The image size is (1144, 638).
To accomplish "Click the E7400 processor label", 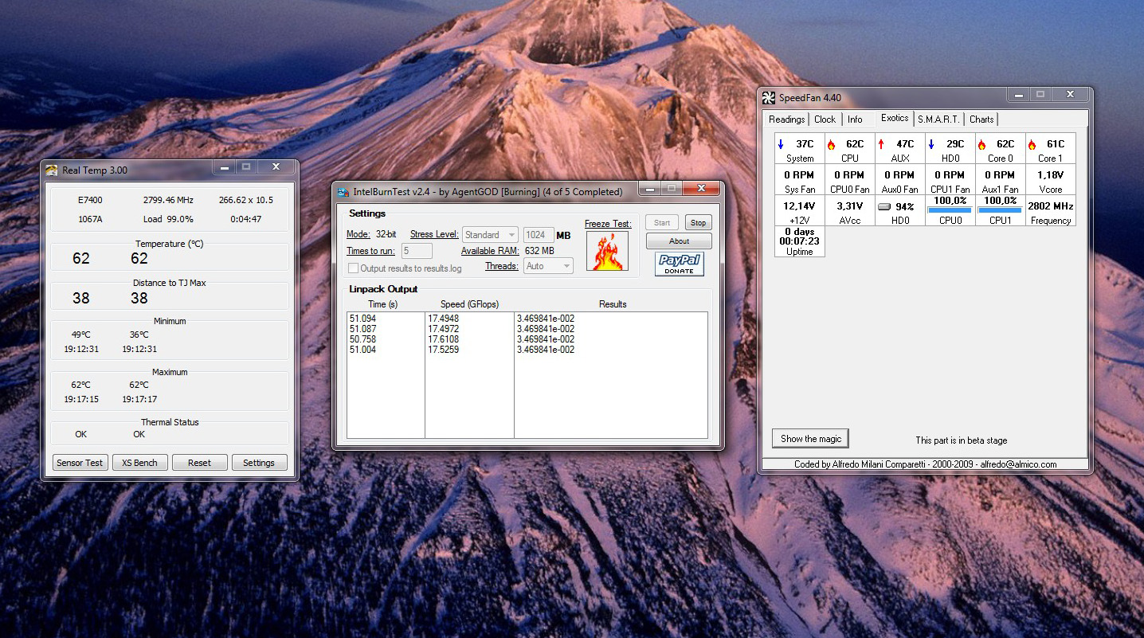I will [x=90, y=200].
